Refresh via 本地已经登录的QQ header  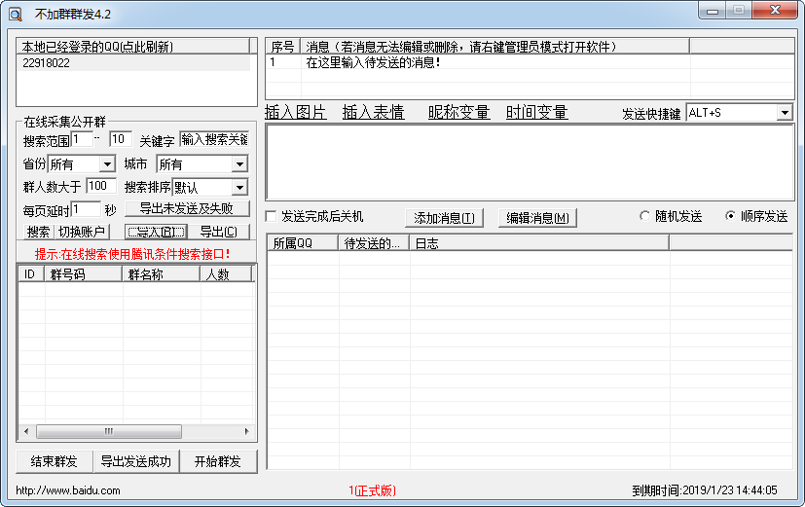tap(133, 46)
